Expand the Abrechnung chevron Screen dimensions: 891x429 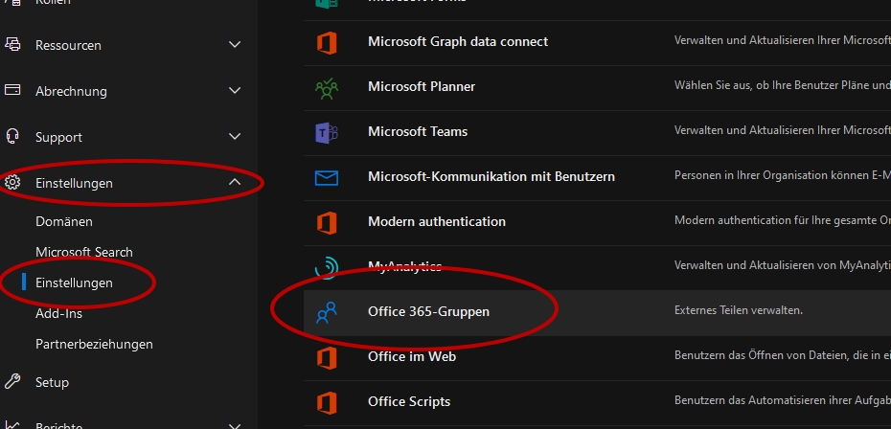(235, 90)
